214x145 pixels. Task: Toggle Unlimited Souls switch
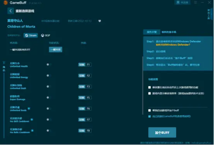[49, 109]
